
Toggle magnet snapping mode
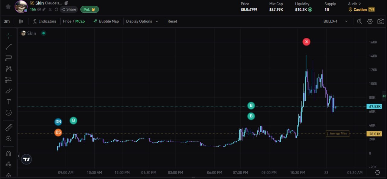8,153
